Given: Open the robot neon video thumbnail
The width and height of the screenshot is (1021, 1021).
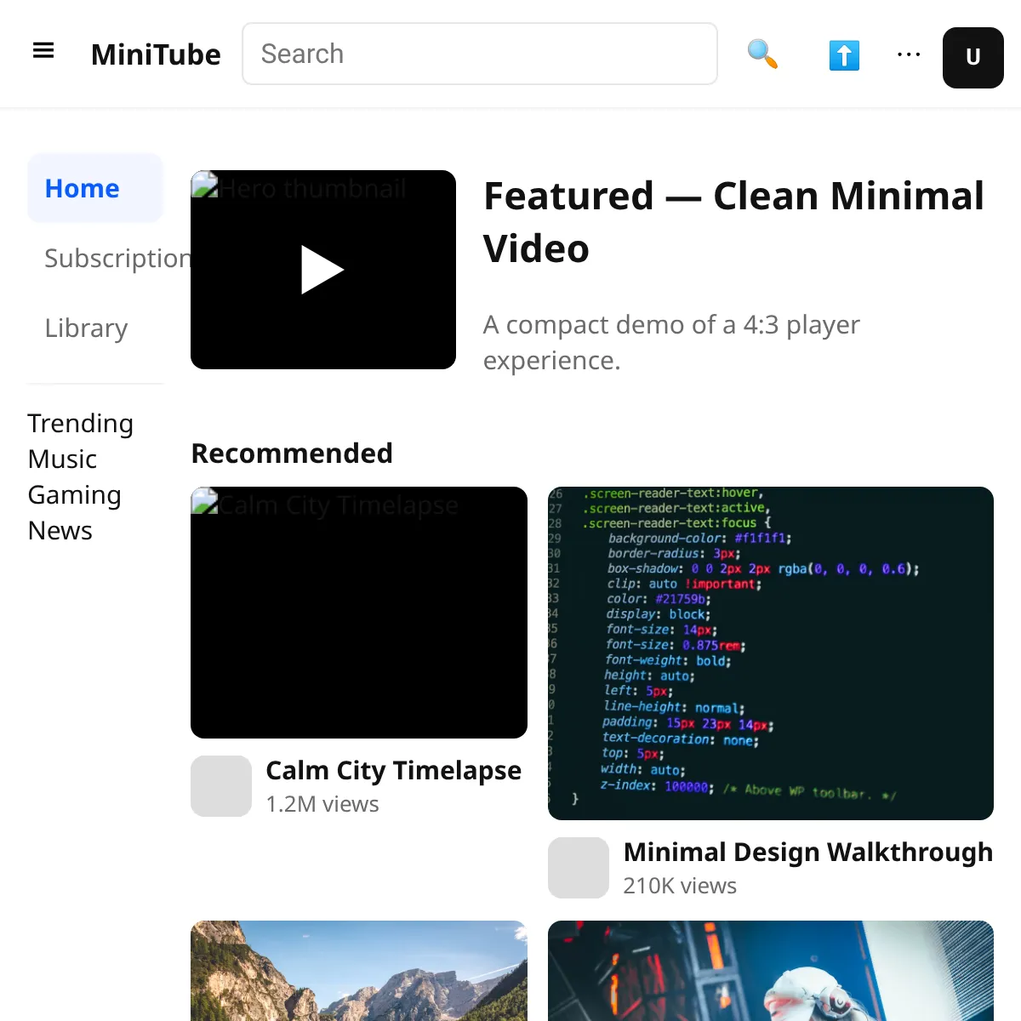Looking at the screenshot, I should [x=771, y=971].
